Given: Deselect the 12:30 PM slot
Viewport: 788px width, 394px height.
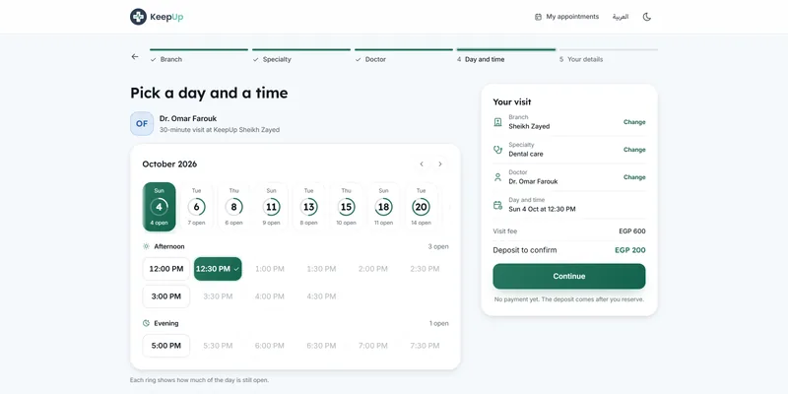Looking at the screenshot, I should click(218, 269).
